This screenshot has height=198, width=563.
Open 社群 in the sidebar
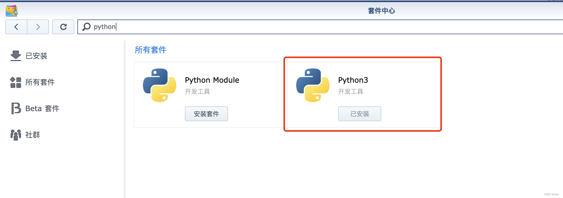(33, 135)
